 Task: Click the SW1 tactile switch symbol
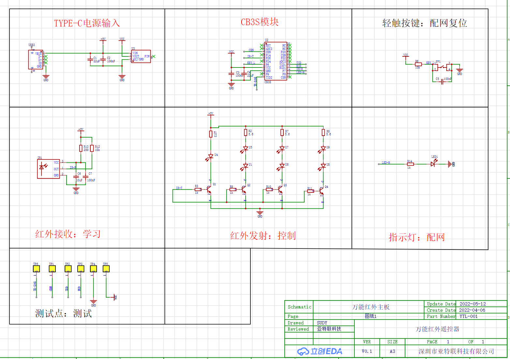(x=442, y=67)
